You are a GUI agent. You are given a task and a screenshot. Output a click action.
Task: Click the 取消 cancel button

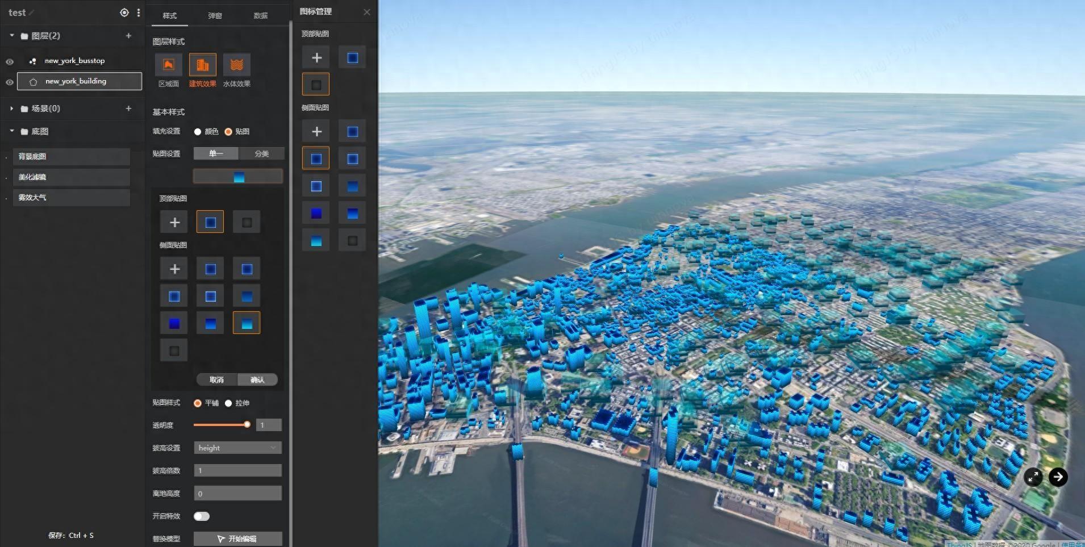pyautogui.click(x=216, y=380)
